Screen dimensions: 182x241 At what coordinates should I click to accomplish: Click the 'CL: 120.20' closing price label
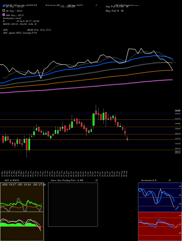68,7
